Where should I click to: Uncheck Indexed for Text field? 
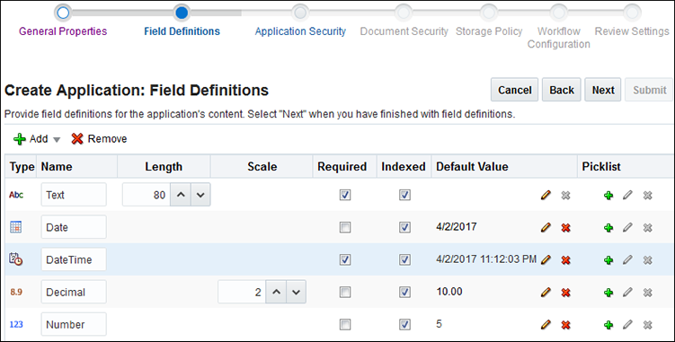click(x=404, y=195)
